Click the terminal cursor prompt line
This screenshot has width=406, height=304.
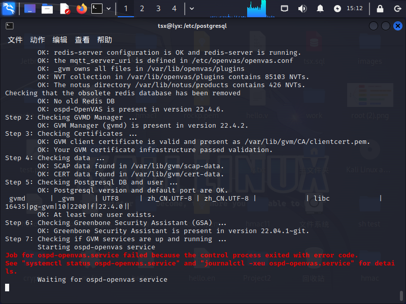point(7,287)
